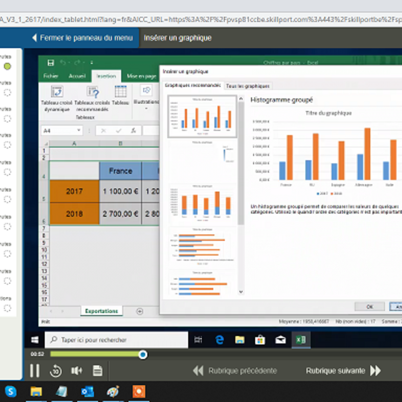
Task: Open Paint from the Windows taskbar
Action: coord(113,392)
